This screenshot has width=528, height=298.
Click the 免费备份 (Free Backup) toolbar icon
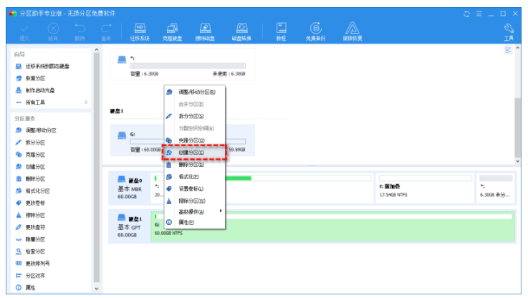pos(316,31)
